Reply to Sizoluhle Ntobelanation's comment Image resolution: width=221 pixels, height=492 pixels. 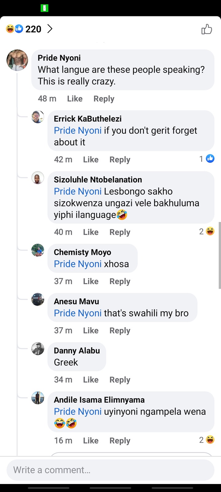pyautogui.click(x=120, y=232)
